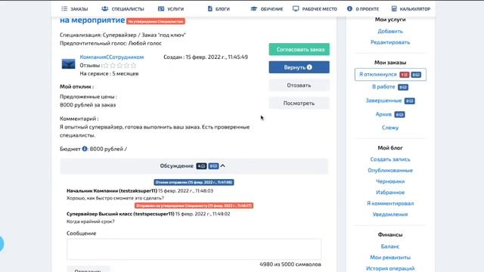The width and height of the screenshot is (484, 272).
Task: Click the document icon beside Блоги
Action: (210, 8)
